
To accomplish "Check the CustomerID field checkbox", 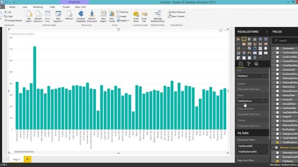I will point(278,70).
